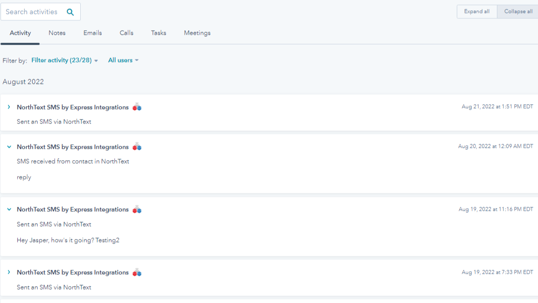Switch to the Notes tab
Image resolution: width=538 pixels, height=303 pixels.
point(56,33)
